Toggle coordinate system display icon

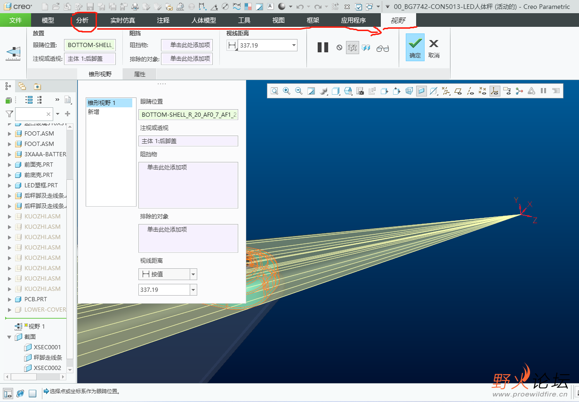[x=495, y=91]
